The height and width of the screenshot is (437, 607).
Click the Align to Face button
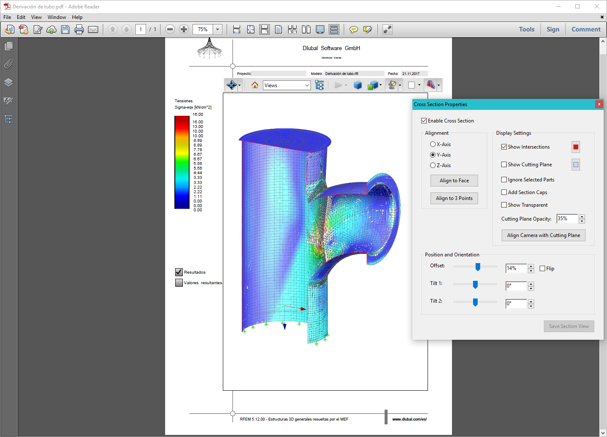(x=454, y=181)
